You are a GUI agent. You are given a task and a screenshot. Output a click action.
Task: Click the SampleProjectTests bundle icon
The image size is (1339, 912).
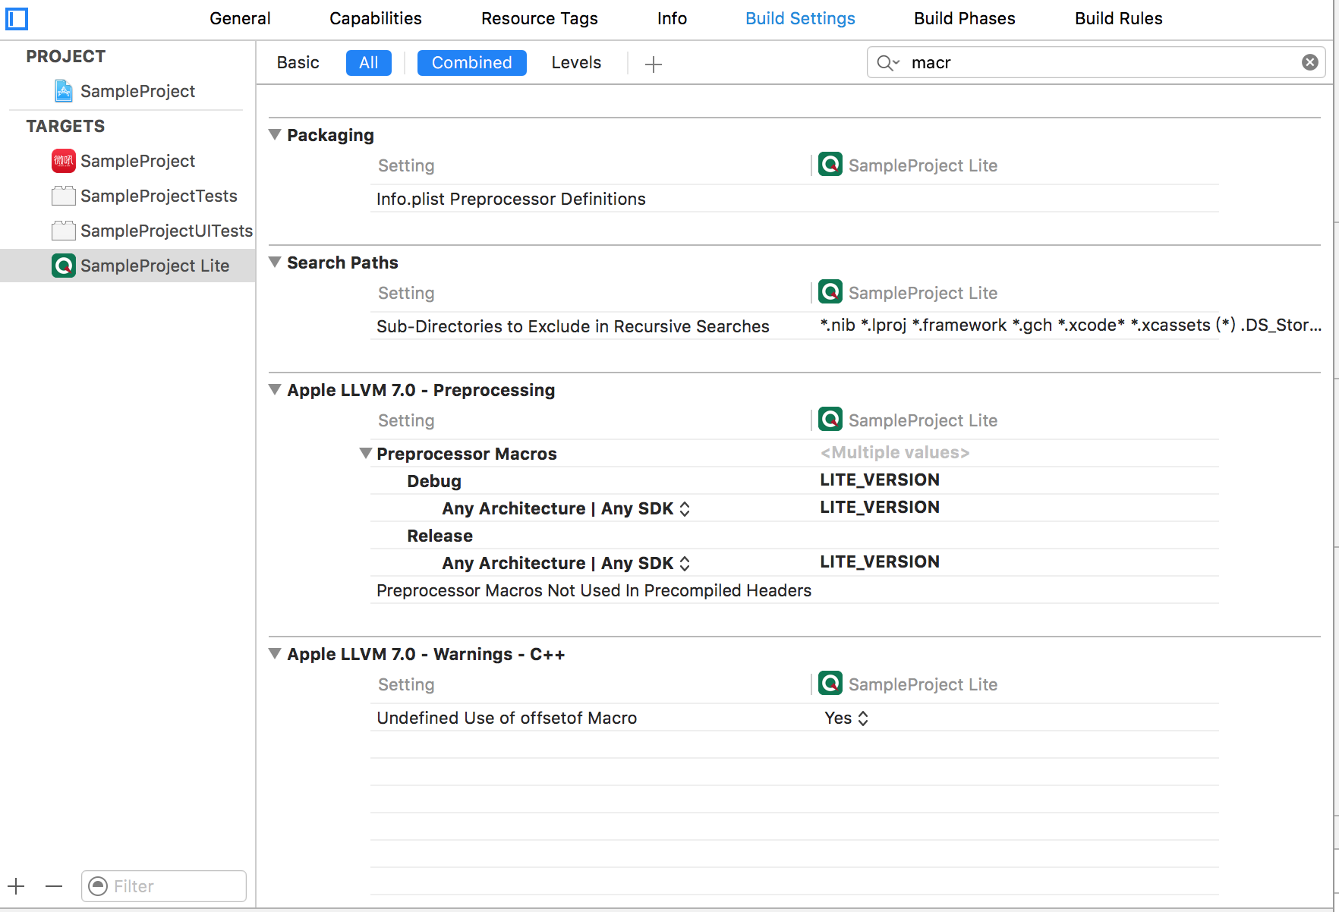[64, 196]
